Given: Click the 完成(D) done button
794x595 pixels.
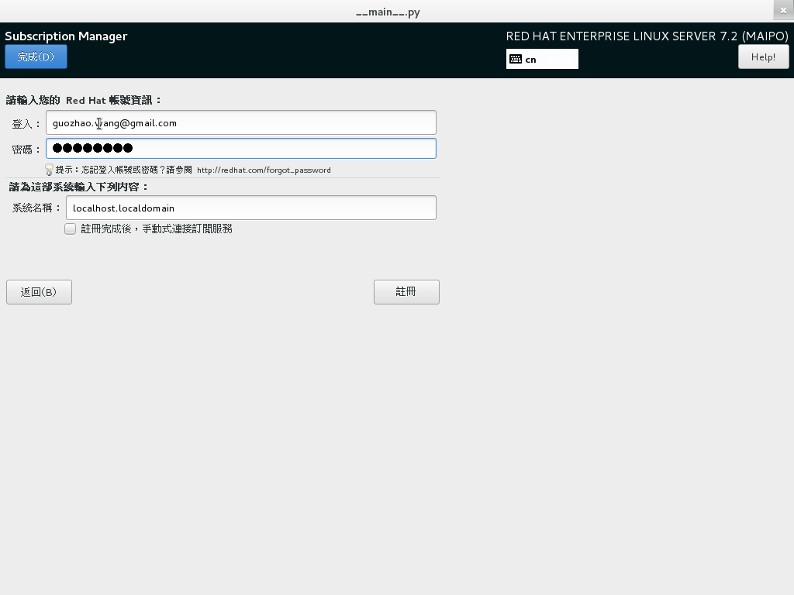Looking at the screenshot, I should coord(36,57).
